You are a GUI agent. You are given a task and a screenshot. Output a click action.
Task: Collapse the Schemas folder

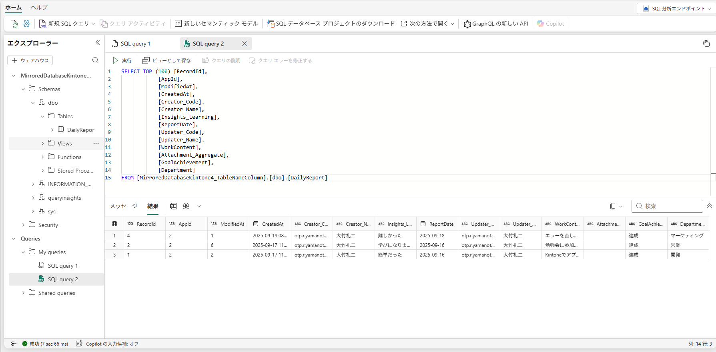pyautogui.click(x=23, y=89)
